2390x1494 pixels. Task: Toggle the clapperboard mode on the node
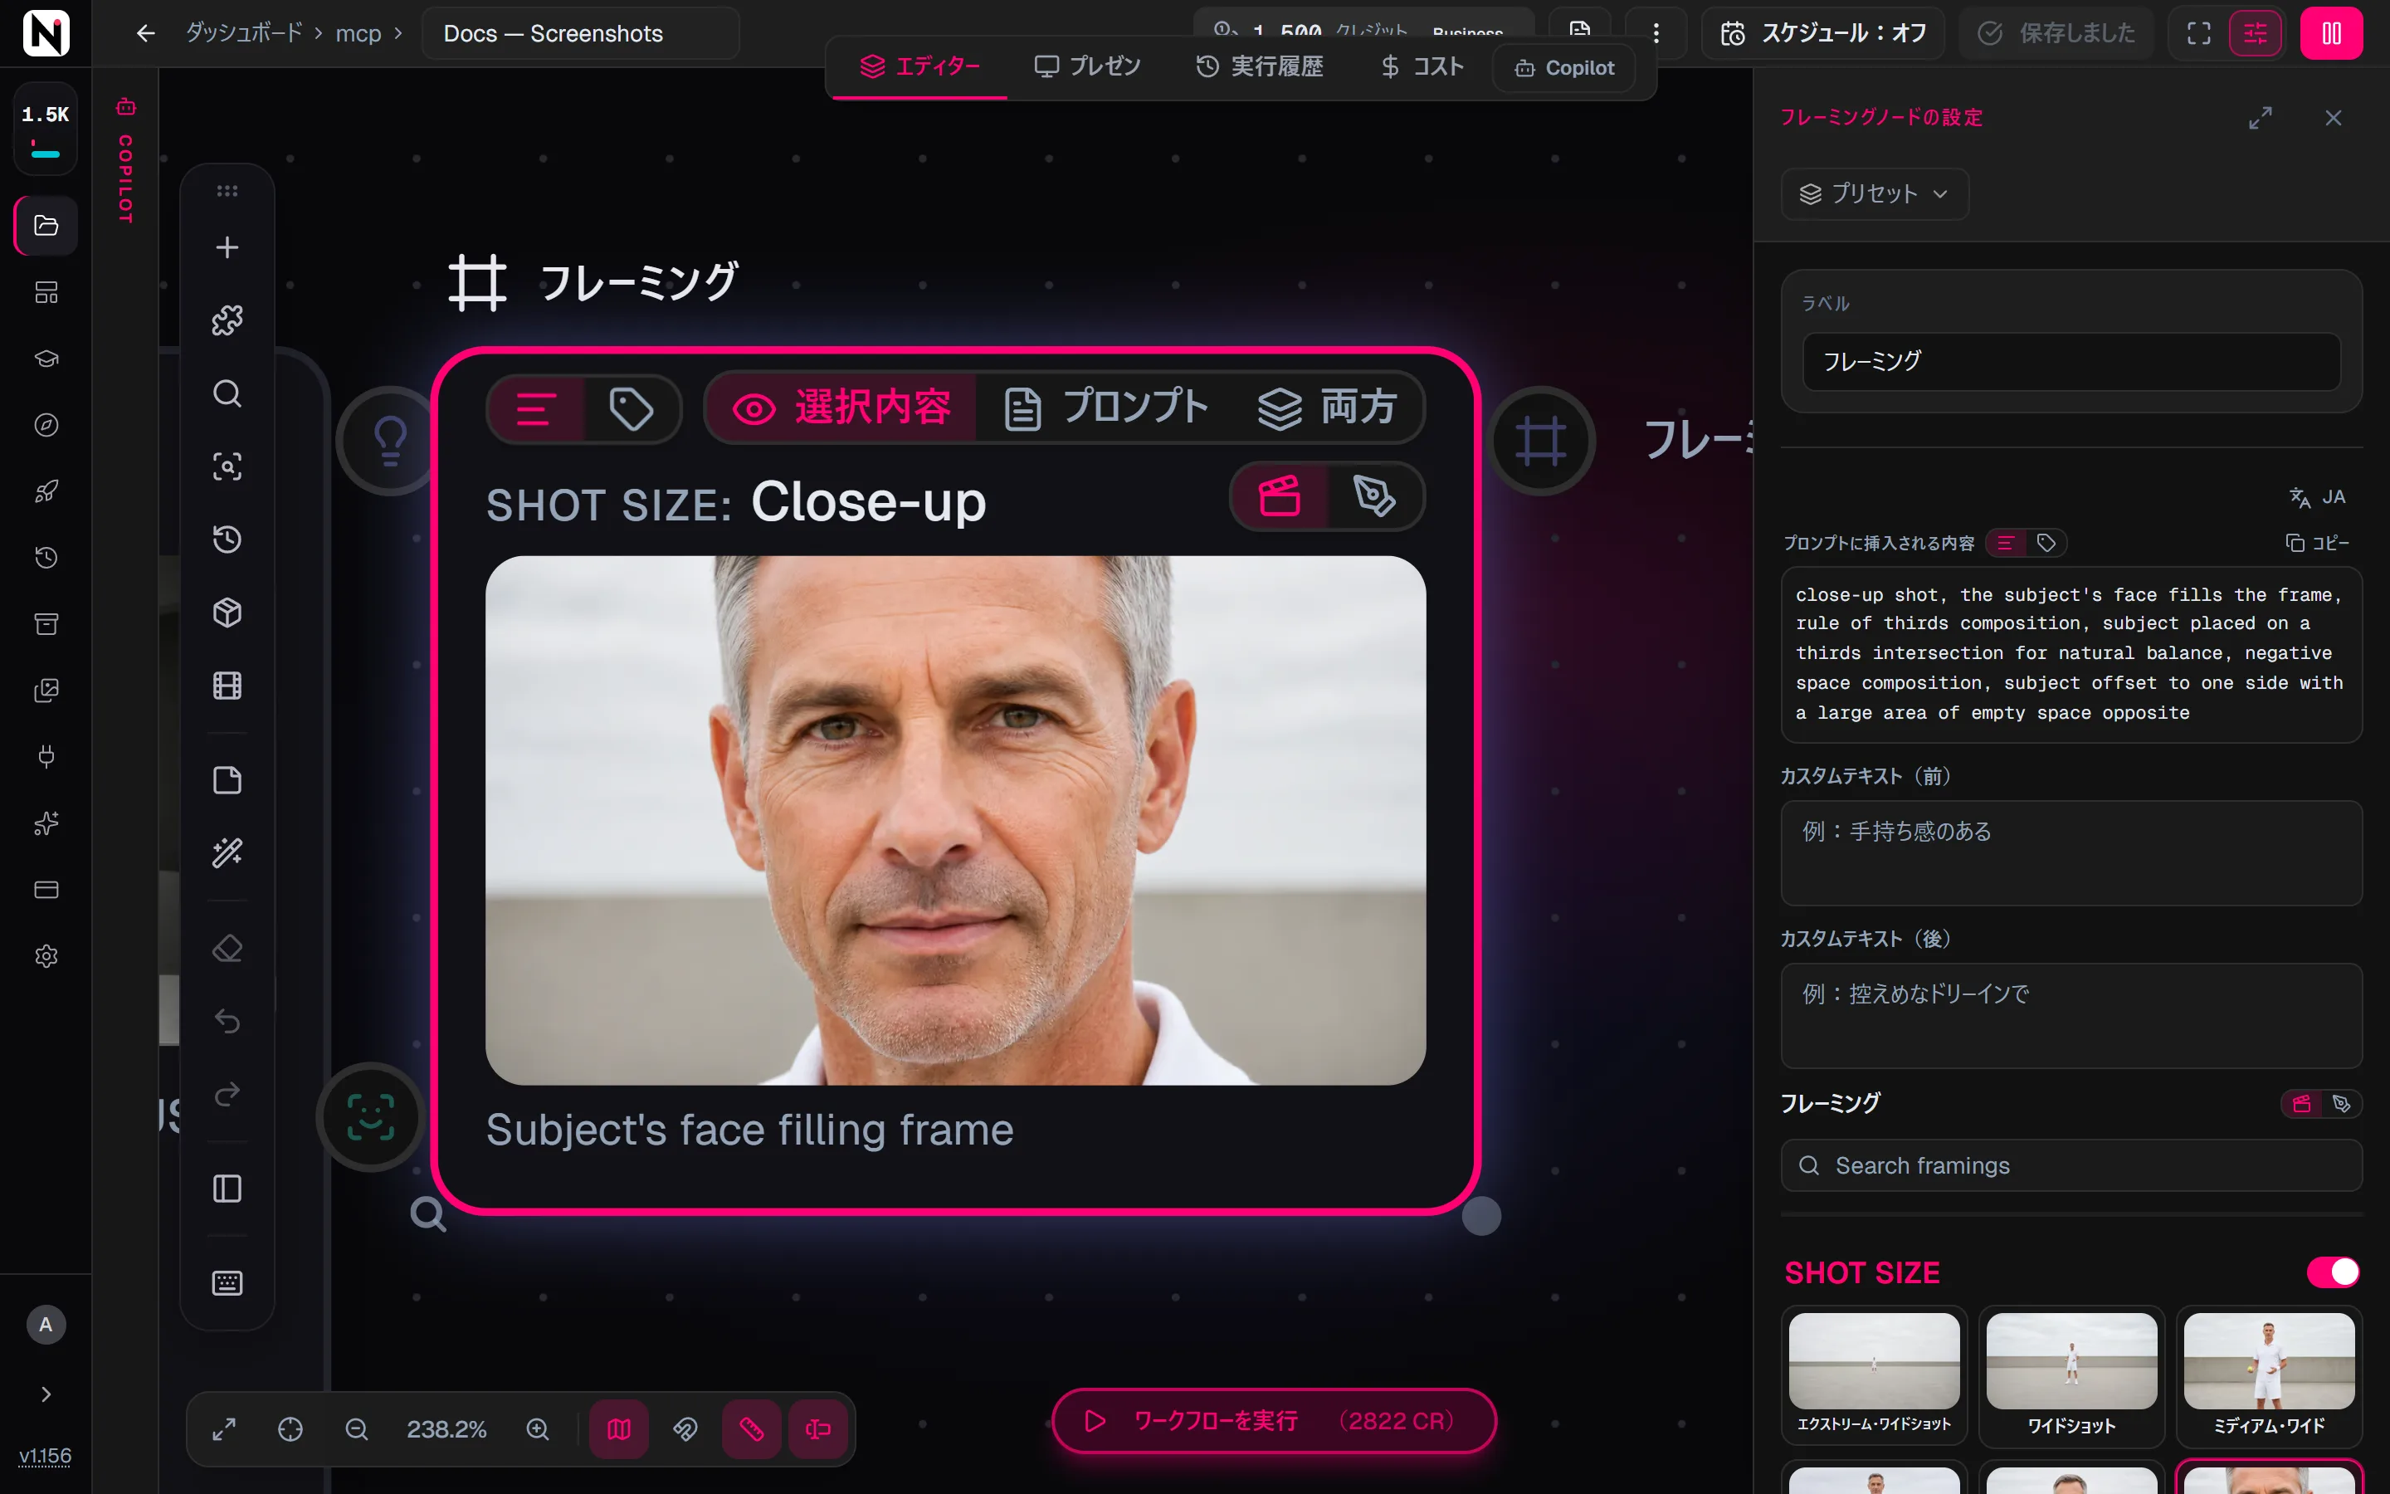[x=1279, y=496]
